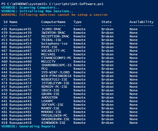Click 'None' in the AHOUSTON row
Screen dimensions: 158x131
(x=134, y=97)
